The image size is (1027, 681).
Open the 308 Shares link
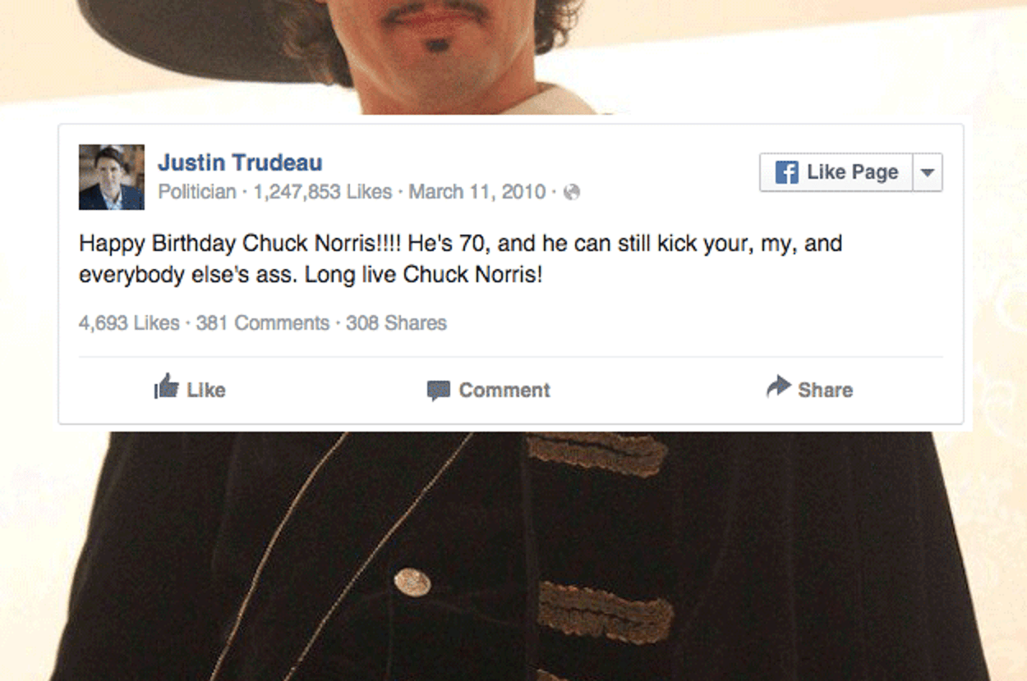pyautogui.click(x=396, y=323)
